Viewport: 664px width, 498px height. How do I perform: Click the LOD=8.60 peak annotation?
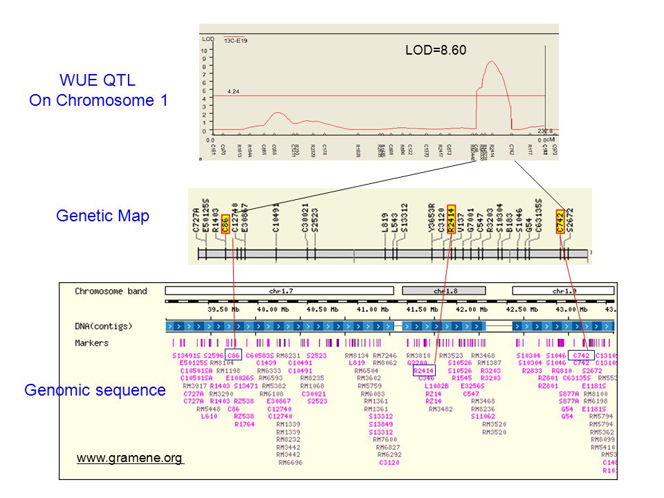(x=436, y=50)
